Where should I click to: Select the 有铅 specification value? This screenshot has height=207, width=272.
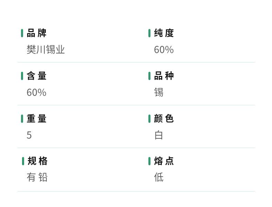pyautogui.click(x=37, y=177)
